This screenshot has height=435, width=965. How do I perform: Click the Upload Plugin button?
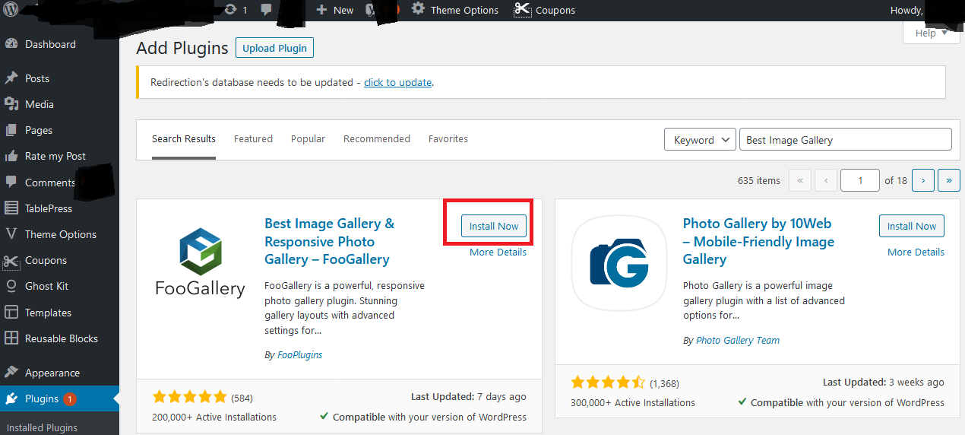(274, 48)
